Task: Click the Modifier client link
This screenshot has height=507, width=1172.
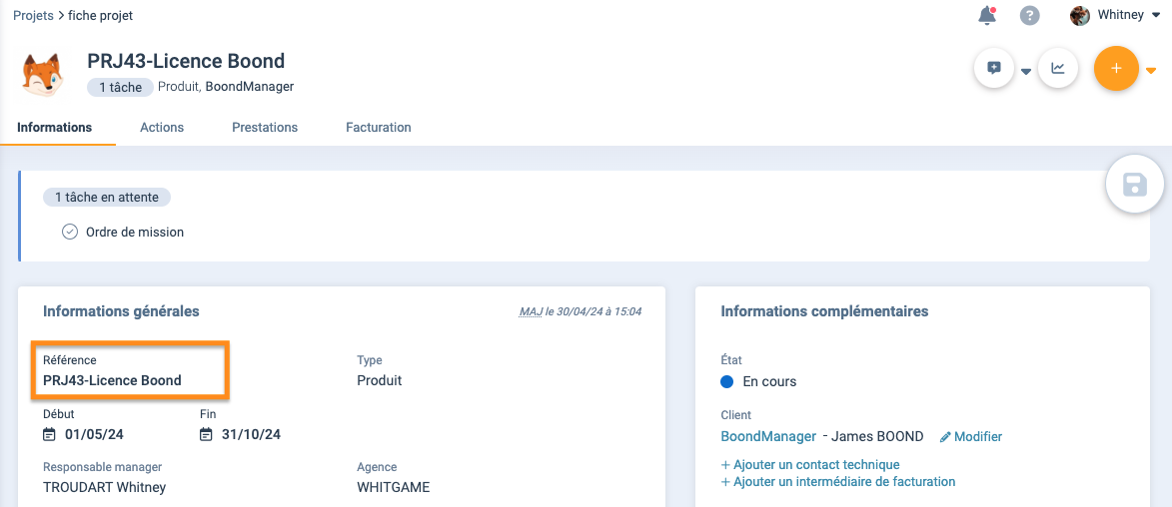Action: (970, 436)
